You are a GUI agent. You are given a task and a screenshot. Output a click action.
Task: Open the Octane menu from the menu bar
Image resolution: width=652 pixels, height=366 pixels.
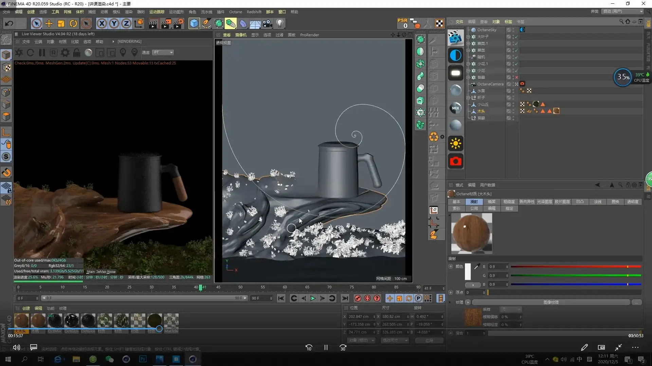pos(235,12)
